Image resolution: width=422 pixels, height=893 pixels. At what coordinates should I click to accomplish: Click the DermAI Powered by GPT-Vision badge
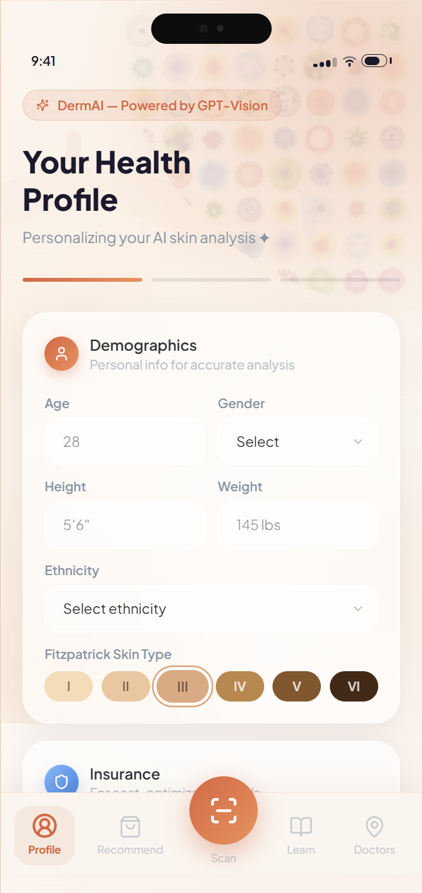coord(152,106)
